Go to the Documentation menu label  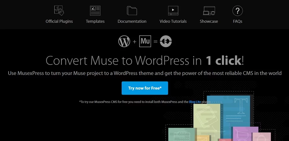click(132, 21)
